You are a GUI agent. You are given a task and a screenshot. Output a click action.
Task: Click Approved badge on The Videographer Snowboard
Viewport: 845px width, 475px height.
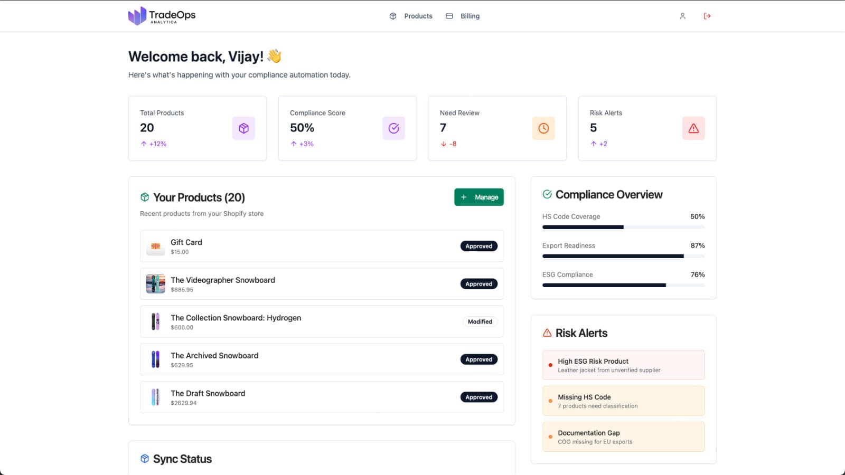click(x=479, y=284)
